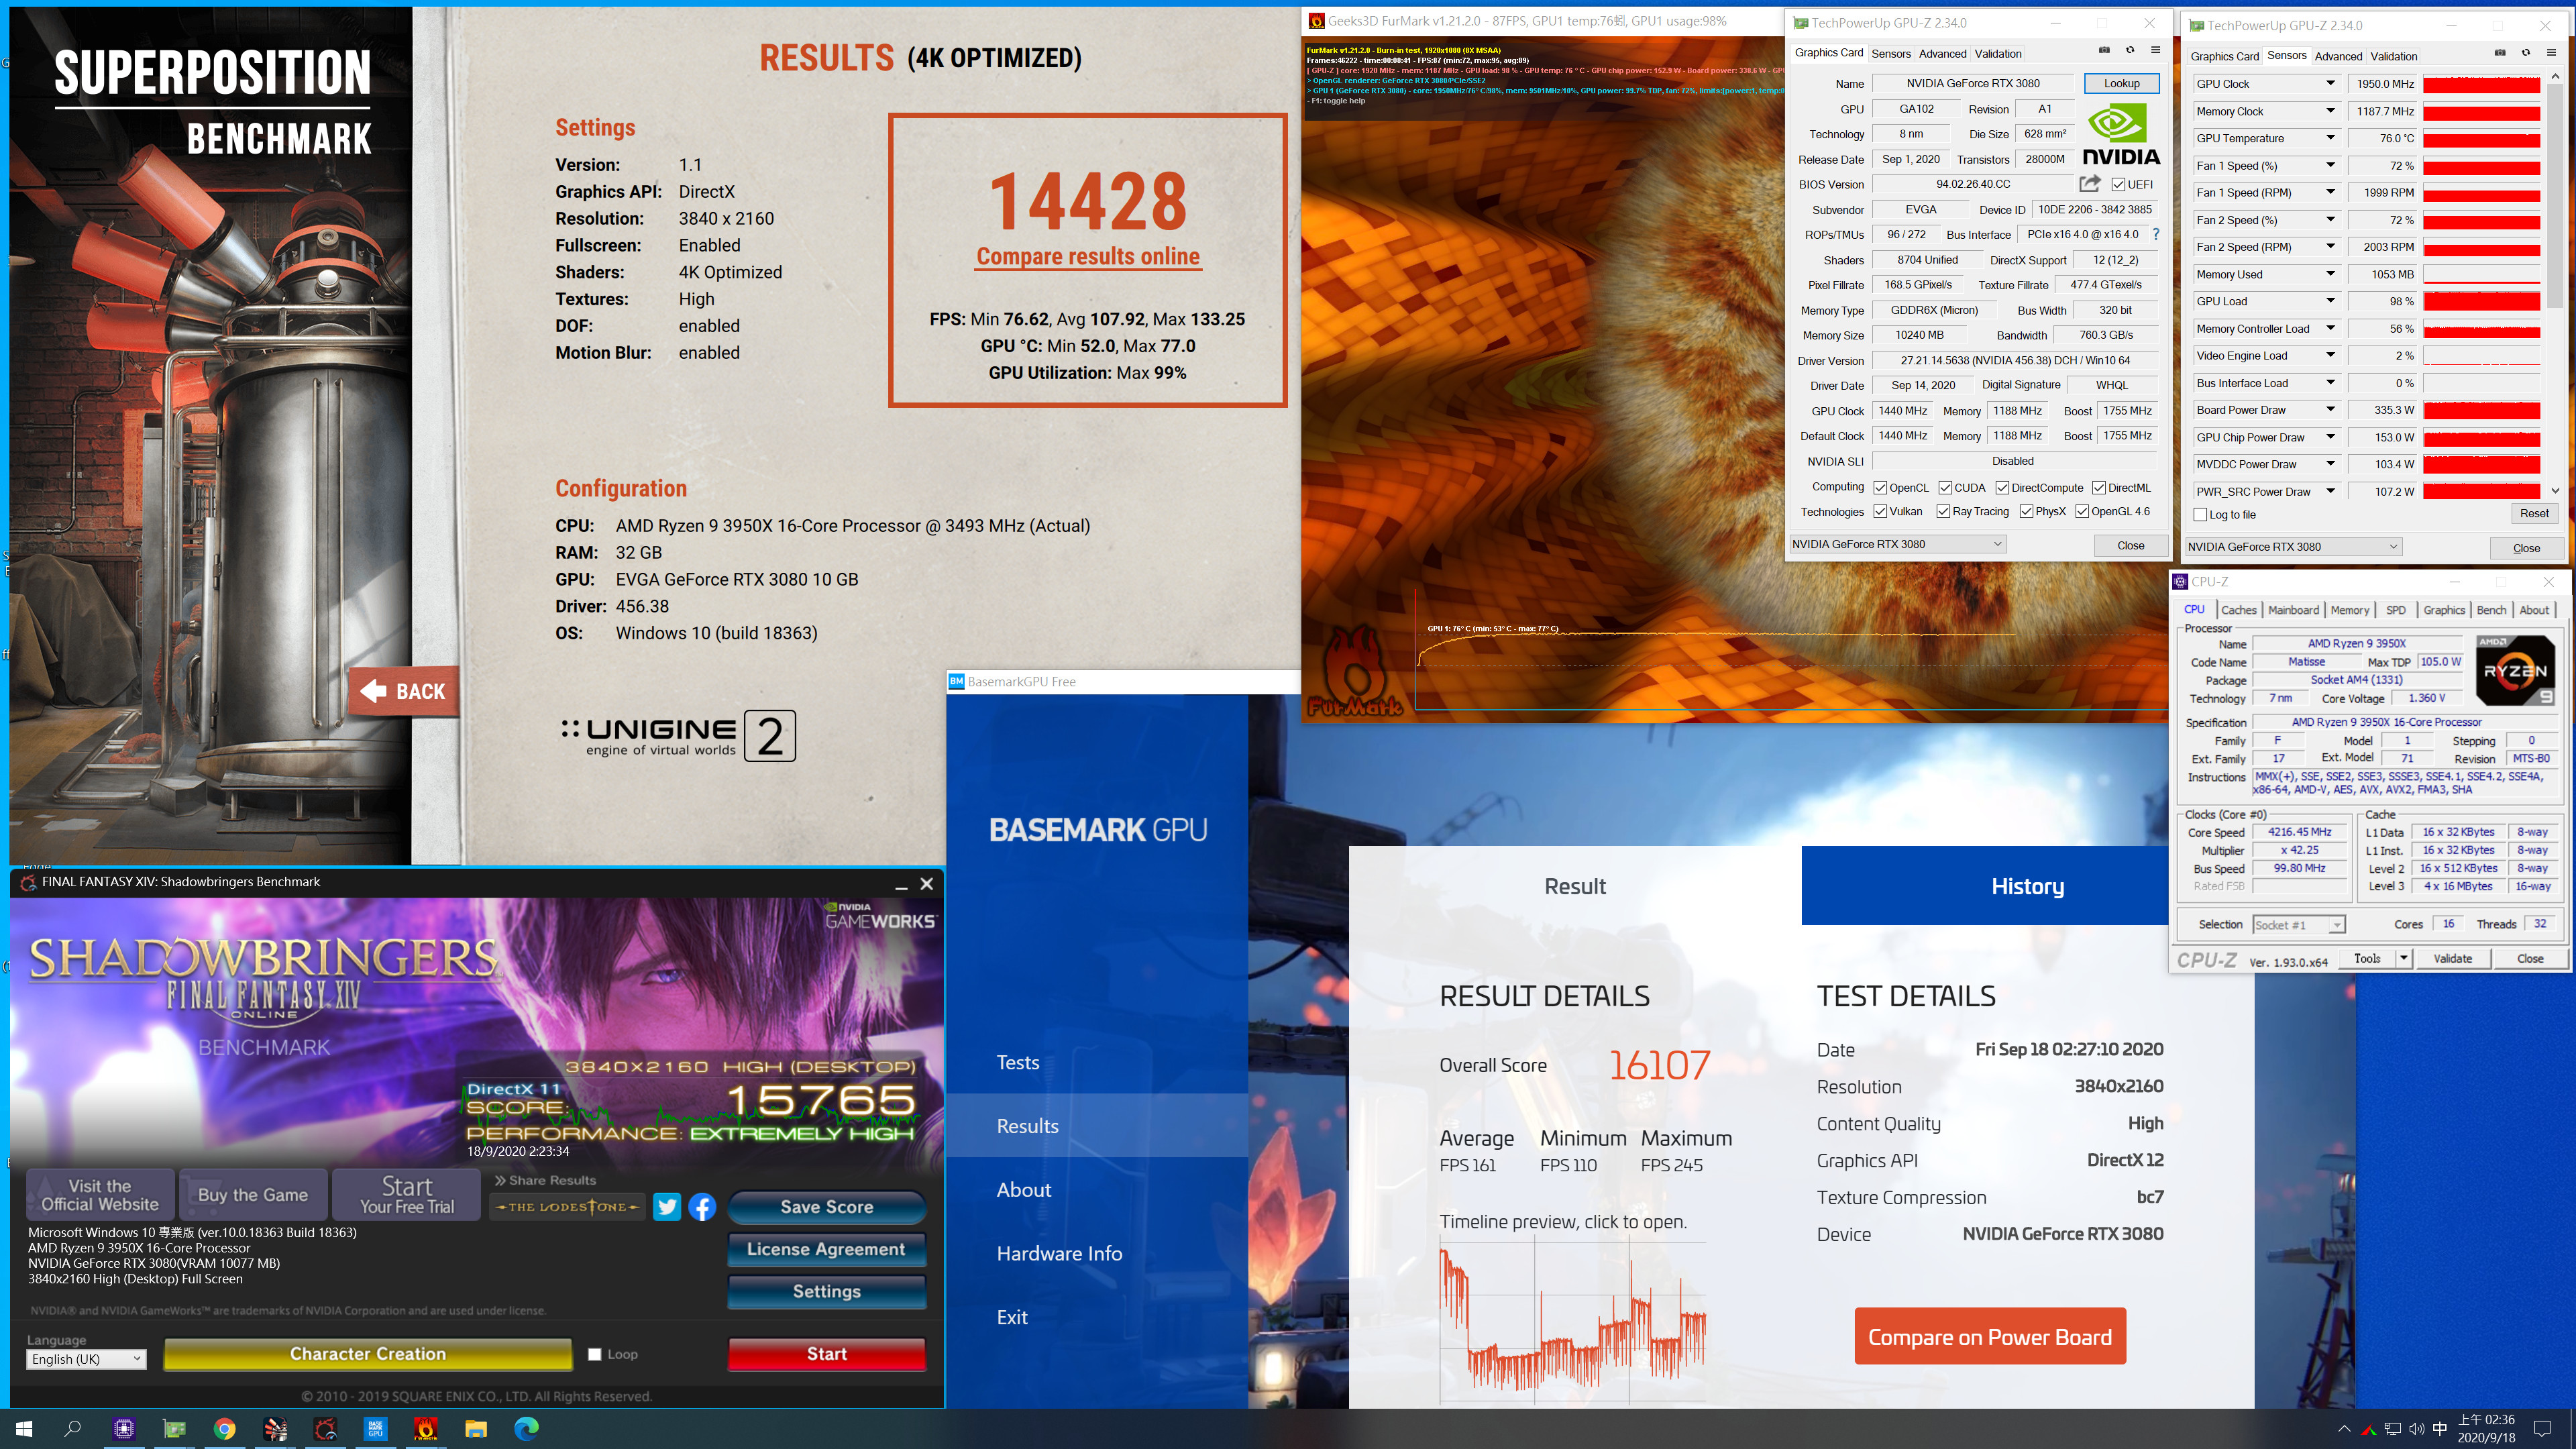
Task: Click the refresh icon in left GPU-Z window
Action: 2129,51
